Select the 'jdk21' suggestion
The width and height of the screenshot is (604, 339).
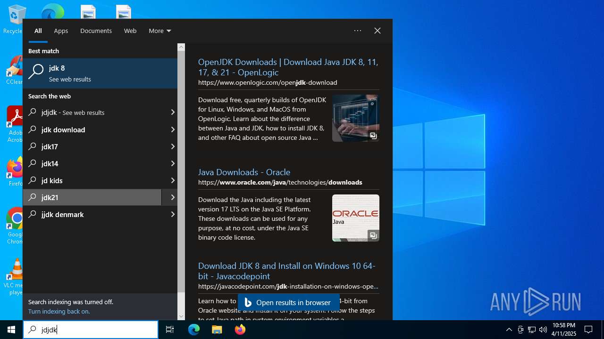(x=92, y=197)
